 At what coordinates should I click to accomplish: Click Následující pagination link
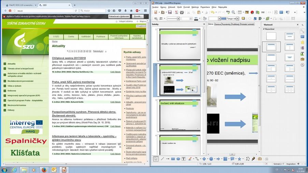[98, 51]
